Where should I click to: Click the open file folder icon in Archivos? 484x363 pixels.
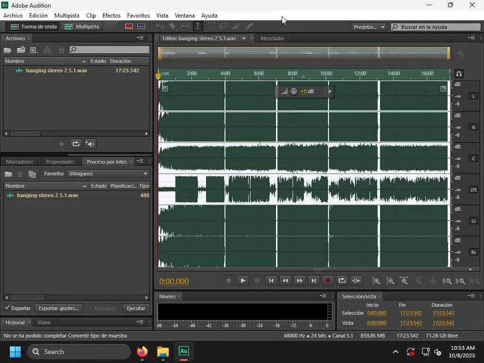pos(8,50)
